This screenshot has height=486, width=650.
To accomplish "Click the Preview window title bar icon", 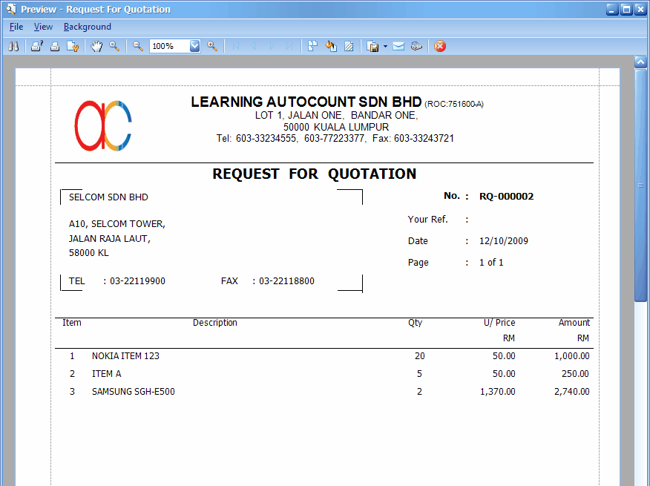I will point(11,9).
